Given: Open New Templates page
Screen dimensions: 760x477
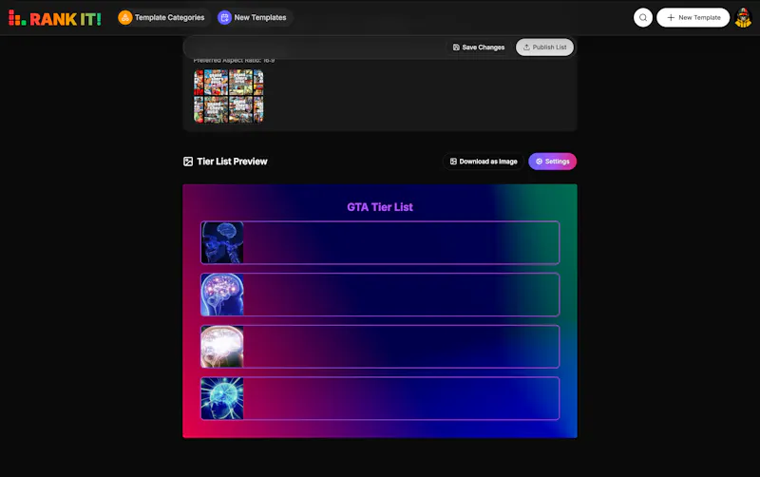Looking at the screenshot, I should 253,17.
